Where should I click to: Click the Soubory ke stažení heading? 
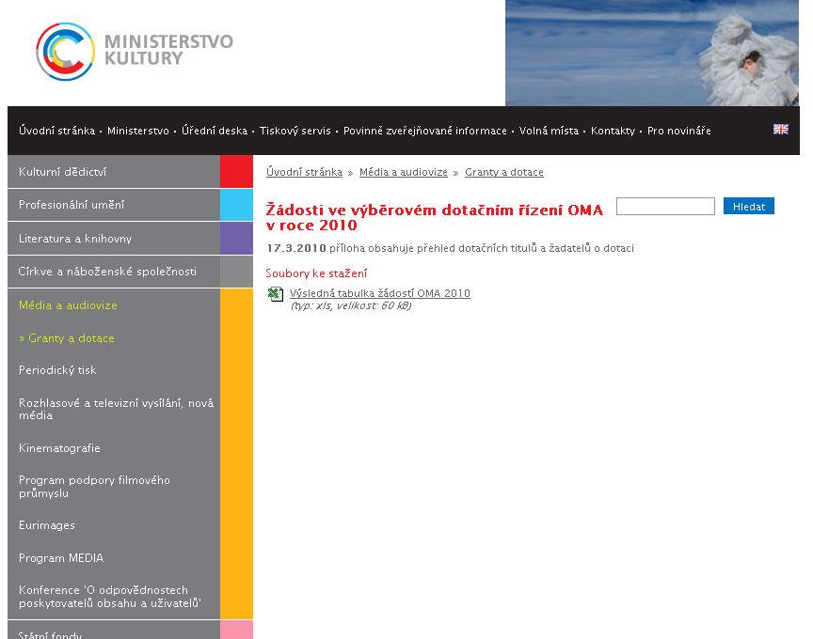click(316, 273)
